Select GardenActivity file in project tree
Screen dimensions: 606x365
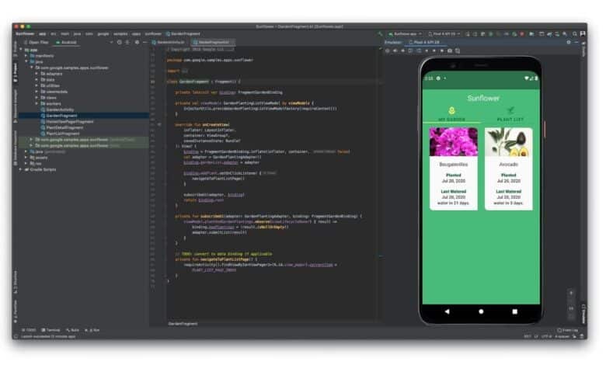(x=59, y=109)
